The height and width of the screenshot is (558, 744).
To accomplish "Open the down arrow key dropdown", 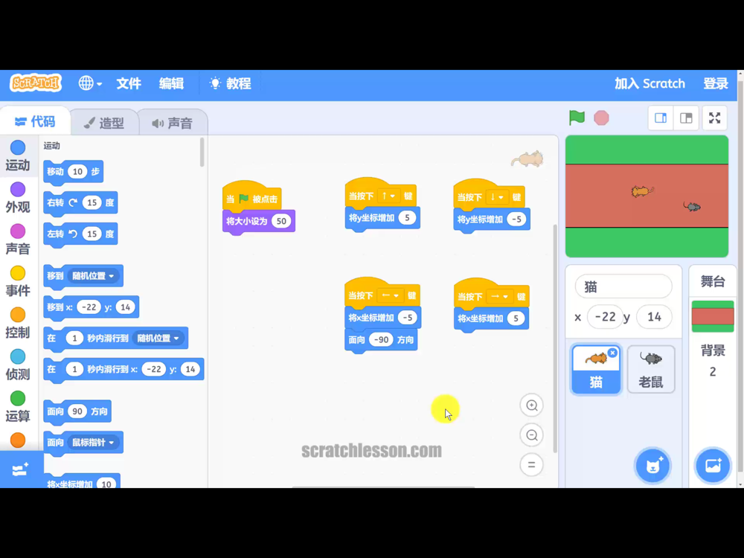I will coord(497,197).
